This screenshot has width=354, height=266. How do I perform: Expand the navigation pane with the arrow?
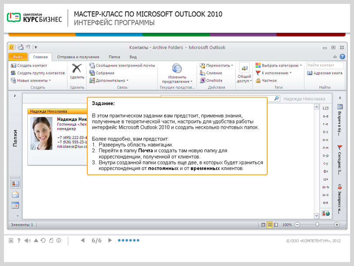point(15,96)
